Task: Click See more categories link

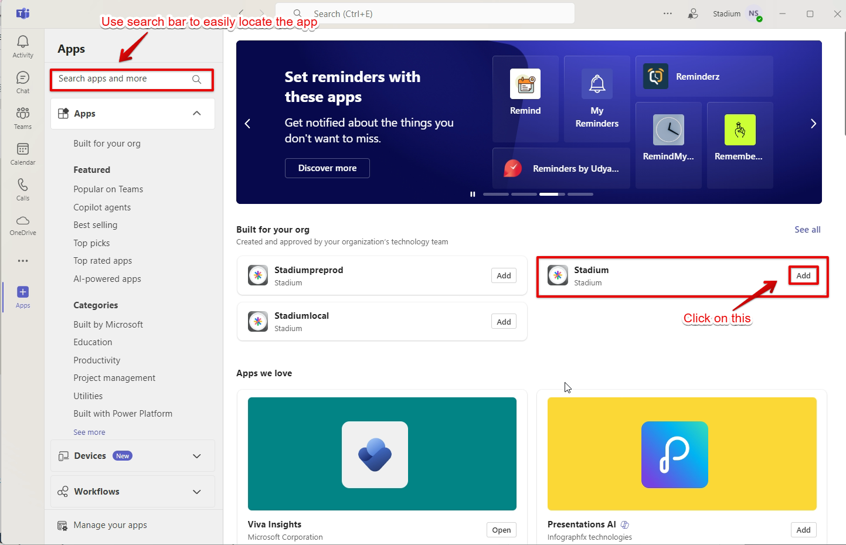Action: click(x=89, y=432)
